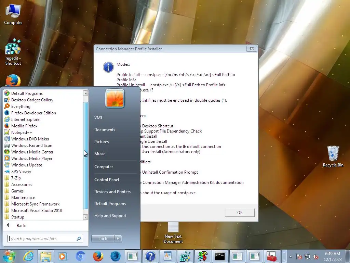Expand the 7-Zip folder

tap(16, 178)
